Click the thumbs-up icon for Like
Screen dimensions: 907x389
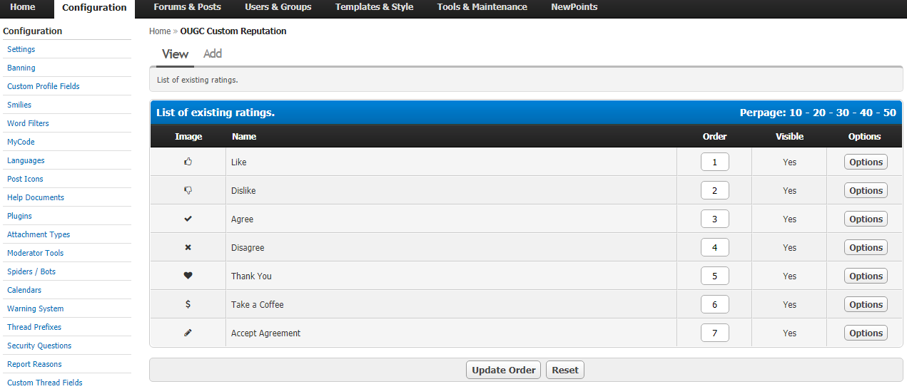point(188,162)
